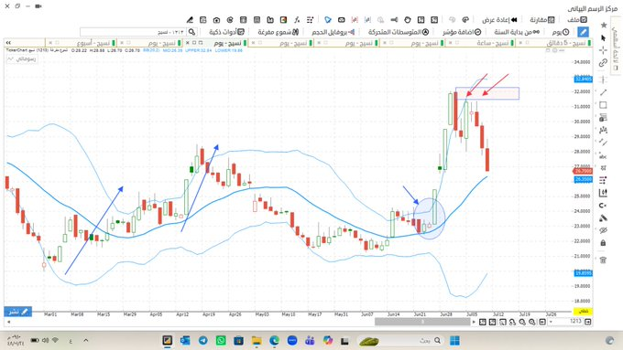This screenshot has width=623, height=350.
Task: Open WhatsApp from the taskbar
Action: click(221, 341)
